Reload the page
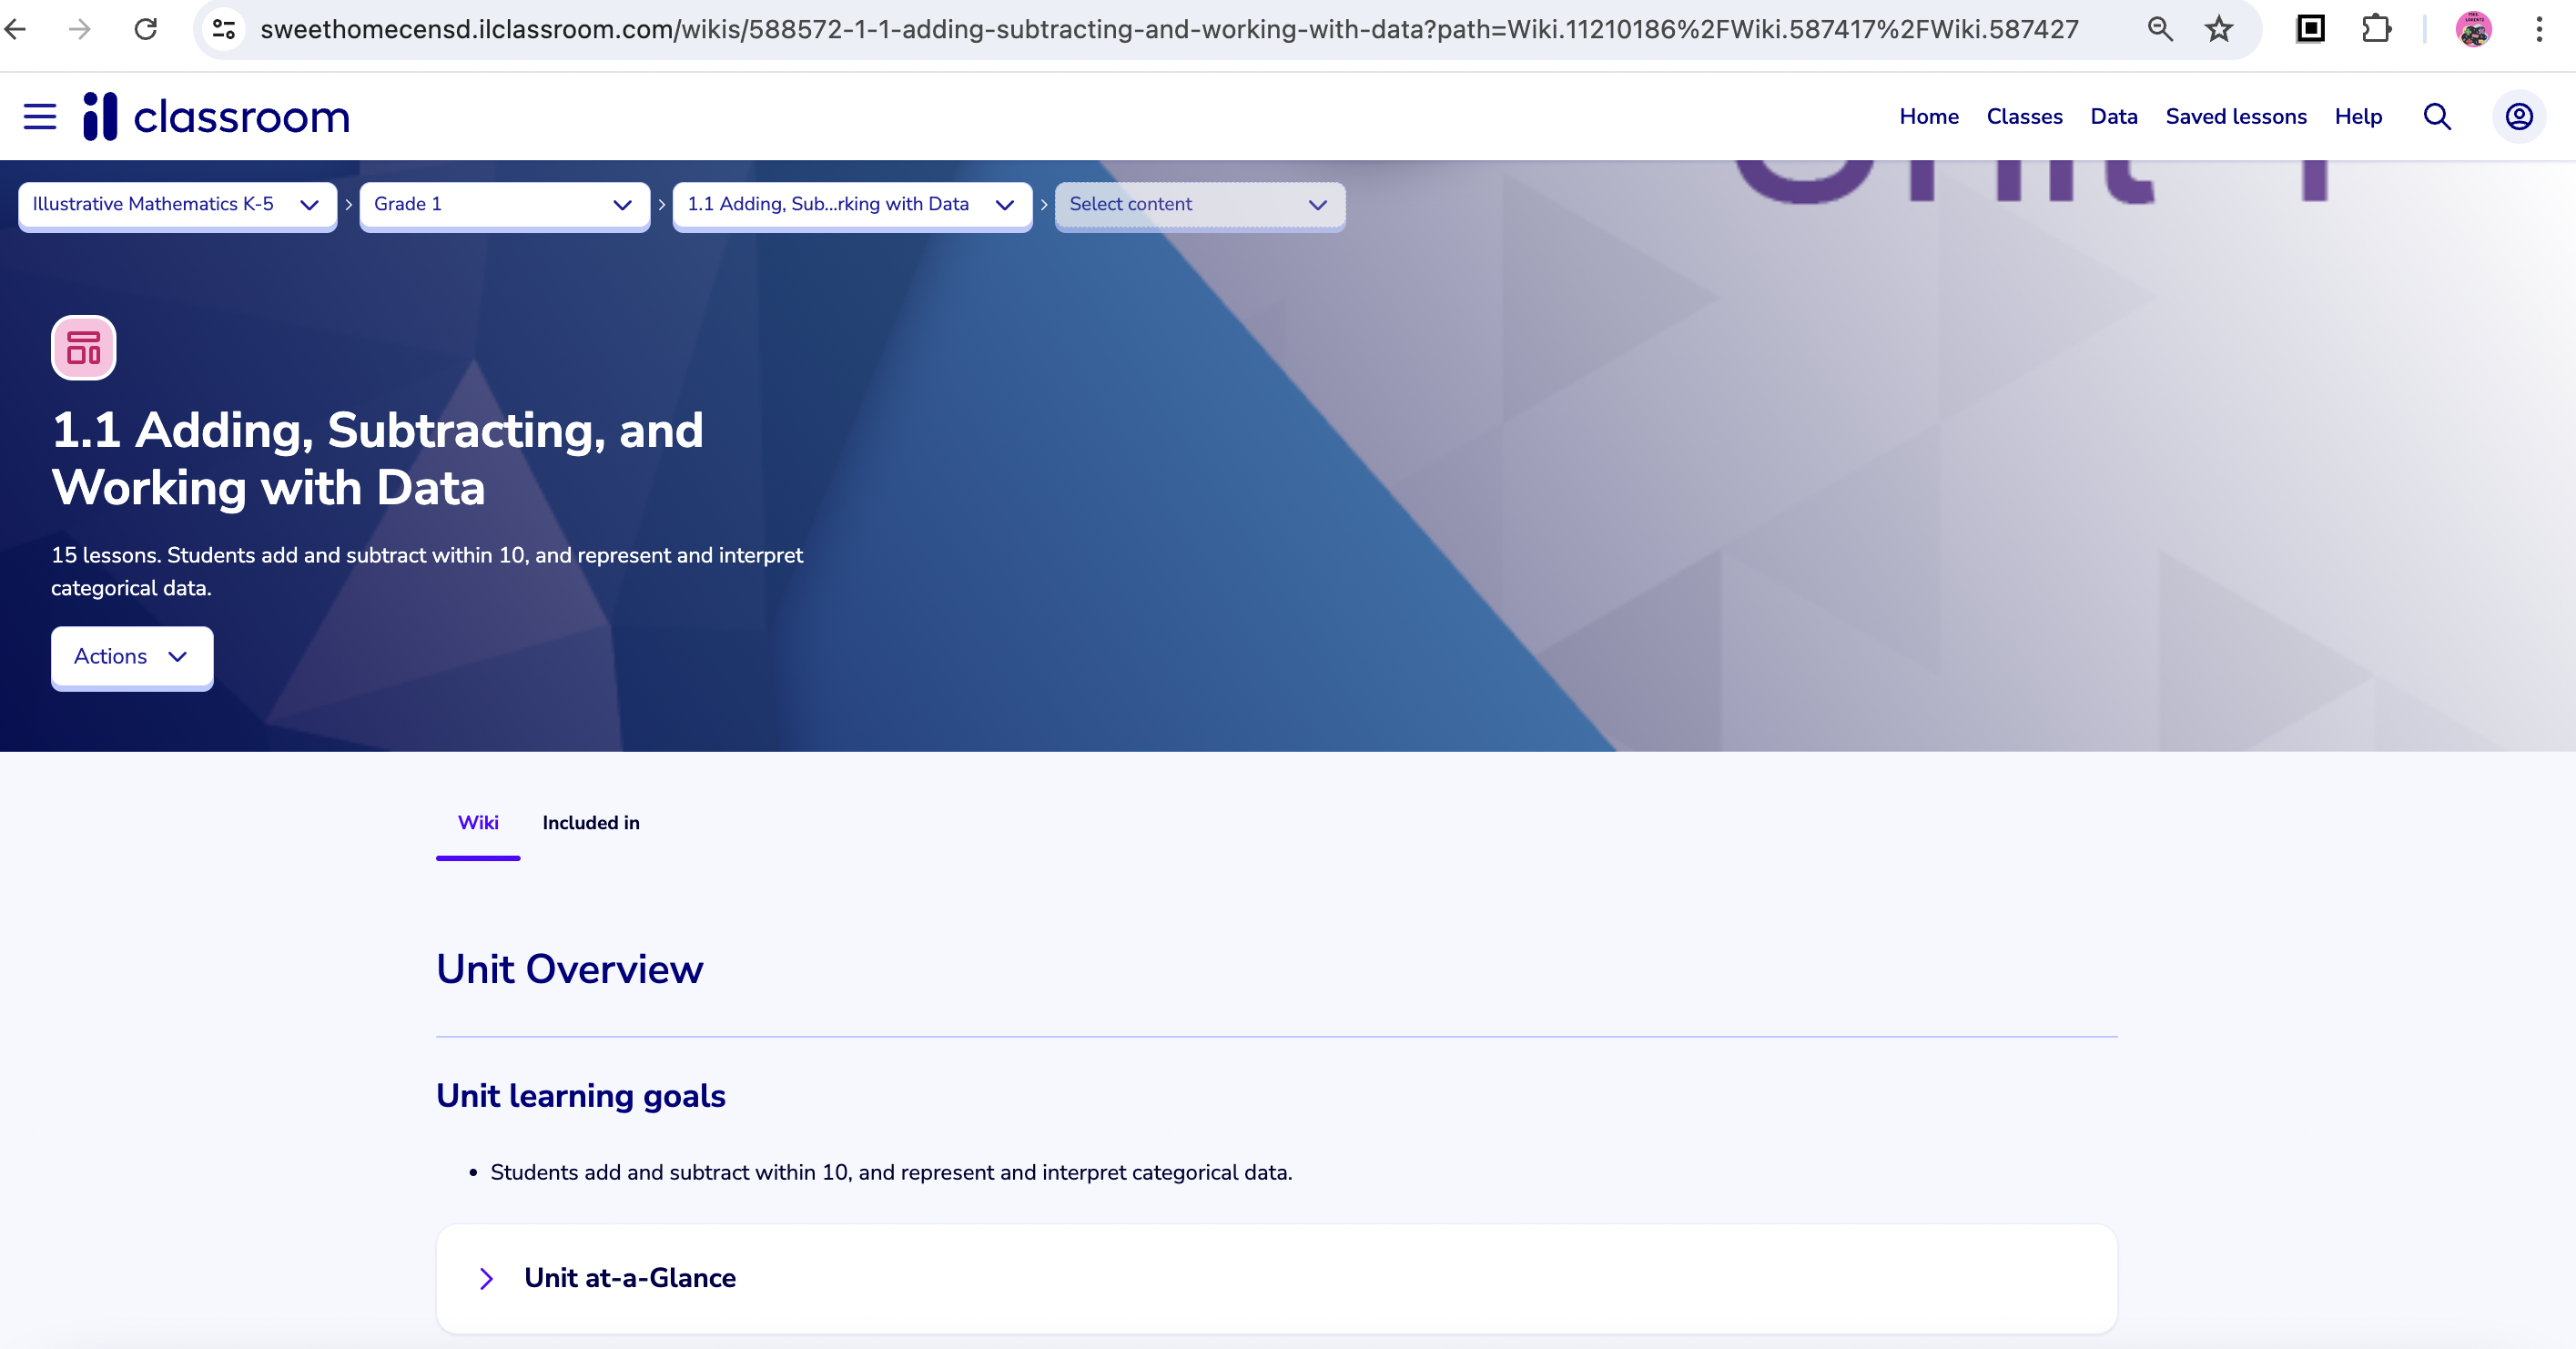 pyautogui.click(x=146, y=29)
